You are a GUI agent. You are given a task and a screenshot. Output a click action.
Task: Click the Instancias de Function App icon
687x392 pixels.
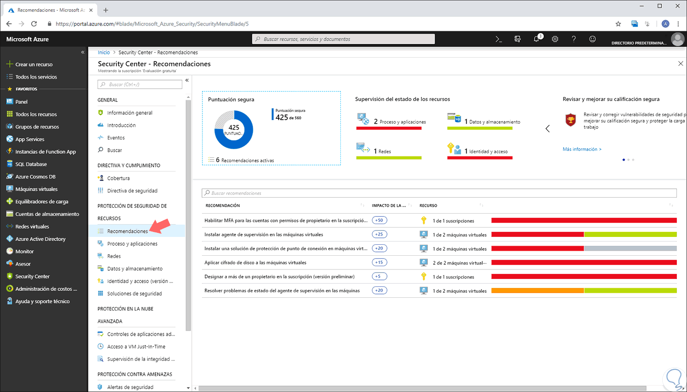point(10,151)
